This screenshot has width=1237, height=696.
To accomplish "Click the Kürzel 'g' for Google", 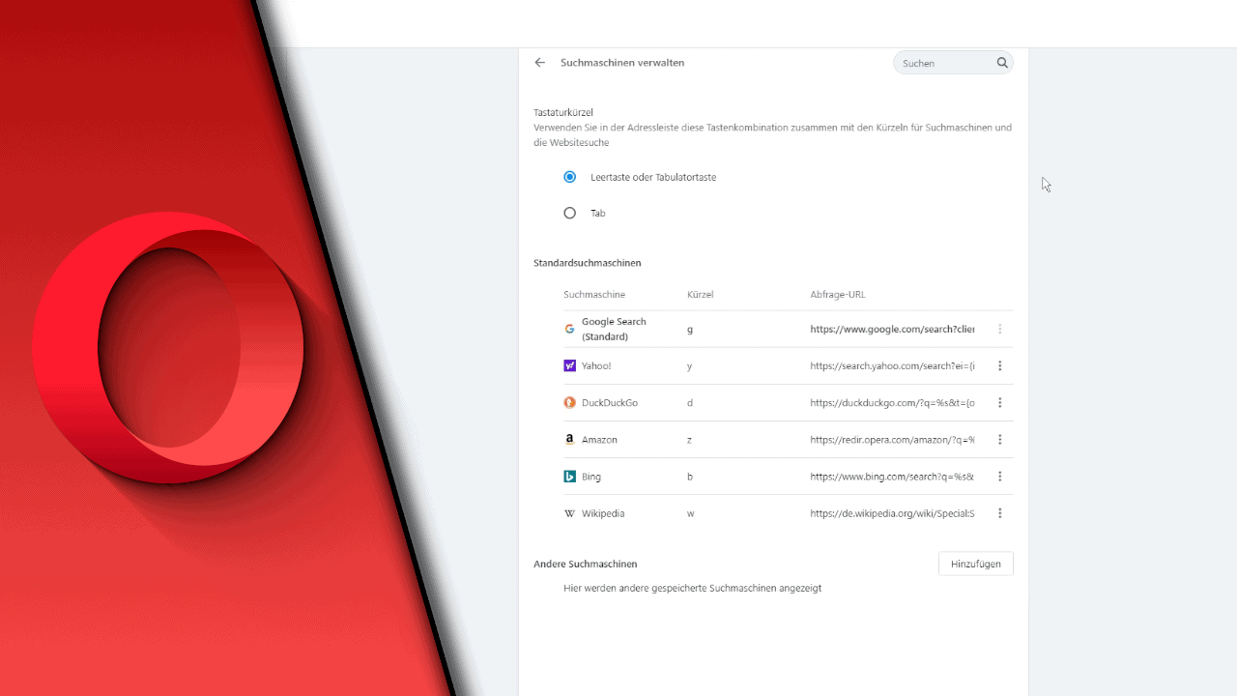I will point(690,330).
